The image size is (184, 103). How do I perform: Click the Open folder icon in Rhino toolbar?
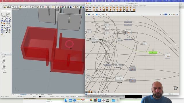click(5, 7)
